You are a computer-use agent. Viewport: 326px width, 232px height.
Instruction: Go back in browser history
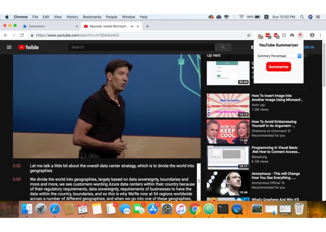click(x=6, y=35)
